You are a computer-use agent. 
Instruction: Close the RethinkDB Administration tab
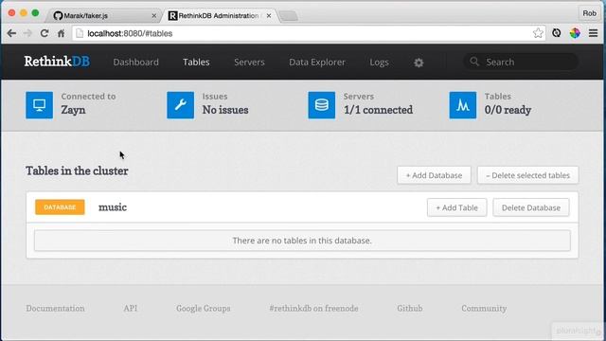[269, 15]
